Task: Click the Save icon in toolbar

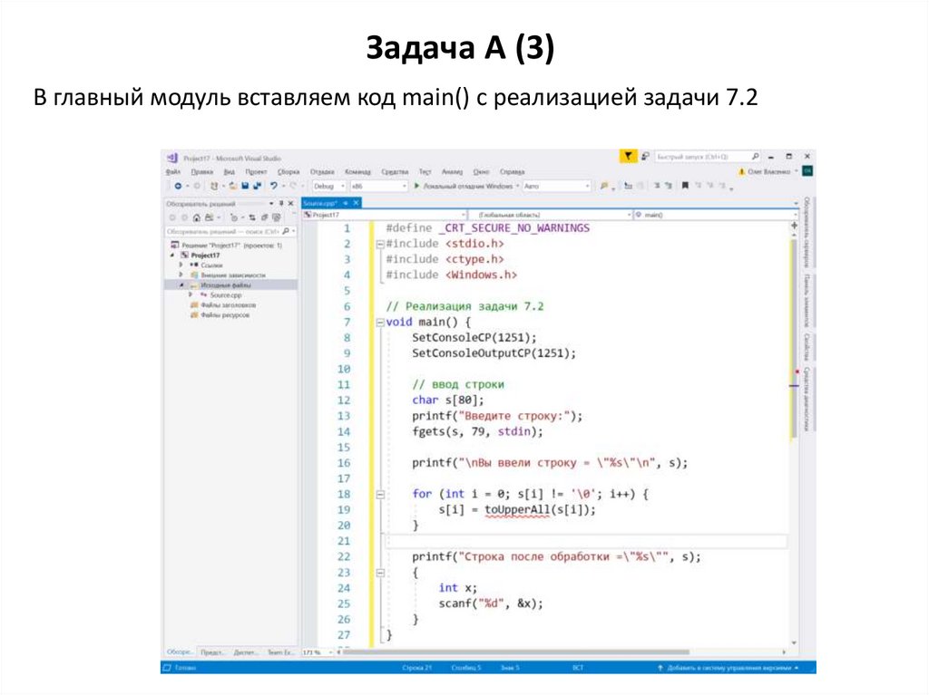Action: (244, 186)
